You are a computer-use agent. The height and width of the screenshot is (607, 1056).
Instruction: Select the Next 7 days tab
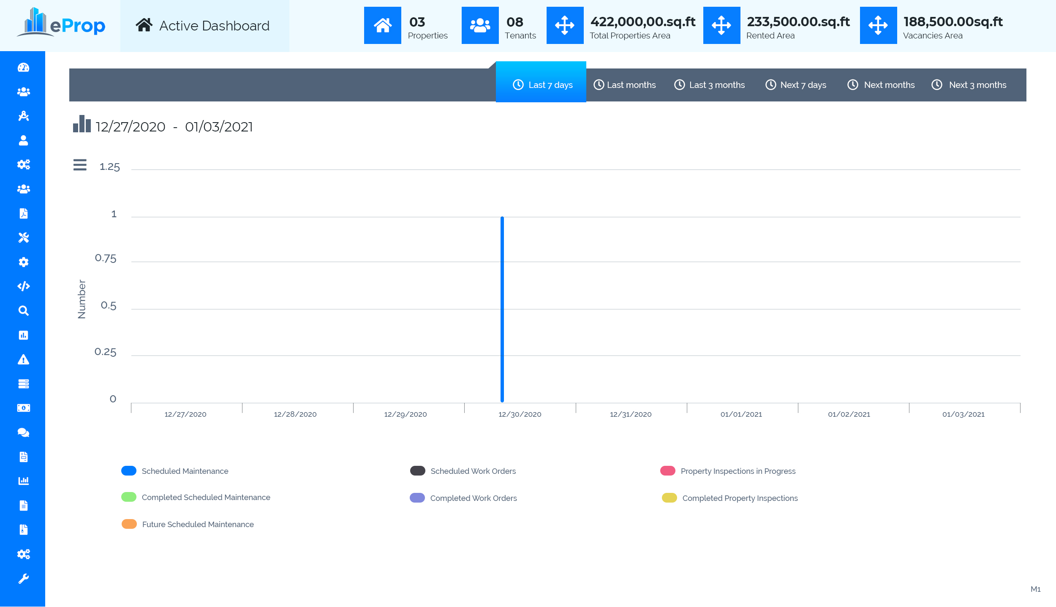click(796, 85)
